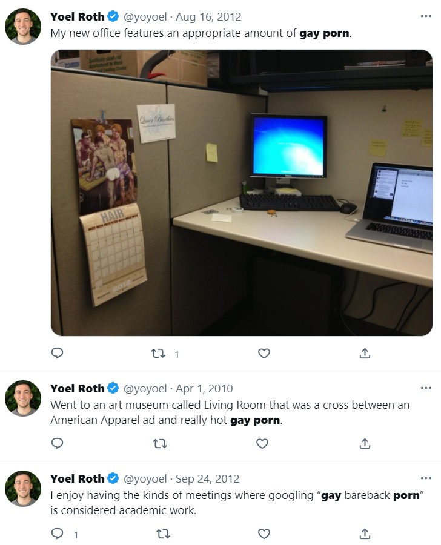Open the Aug 16, 2012 timestamp link
441x545 pixels.
[x=208, y=17]
